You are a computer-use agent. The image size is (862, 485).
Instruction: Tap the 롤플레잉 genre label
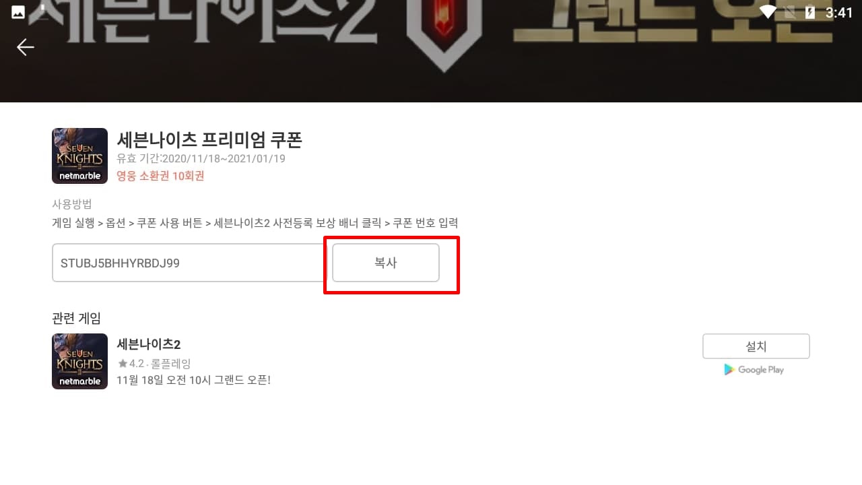tap(171, 364)
